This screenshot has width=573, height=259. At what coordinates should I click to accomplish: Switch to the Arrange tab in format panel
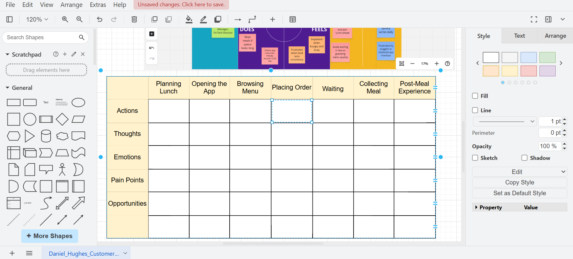tap(555, 36)
